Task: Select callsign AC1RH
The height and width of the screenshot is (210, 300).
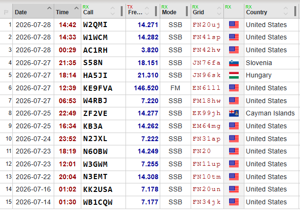Action: [x=95, y=50]
